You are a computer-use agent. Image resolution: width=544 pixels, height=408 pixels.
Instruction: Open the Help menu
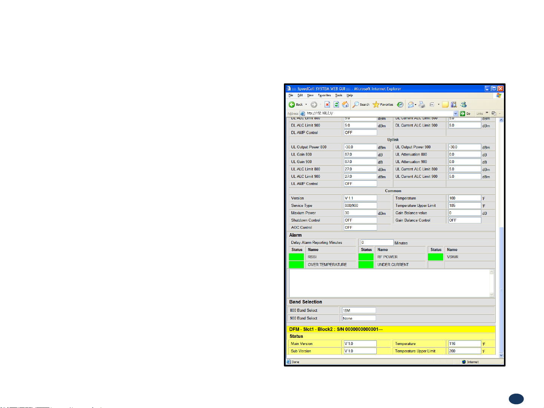click(x=350, y=95)
